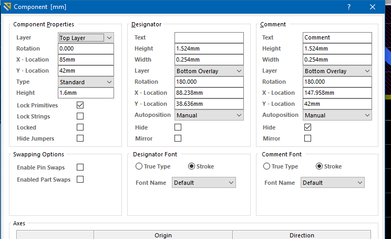Click the Origin column header in Axes
The height and width of the screenshot is (239, 391).
point(163,235)
